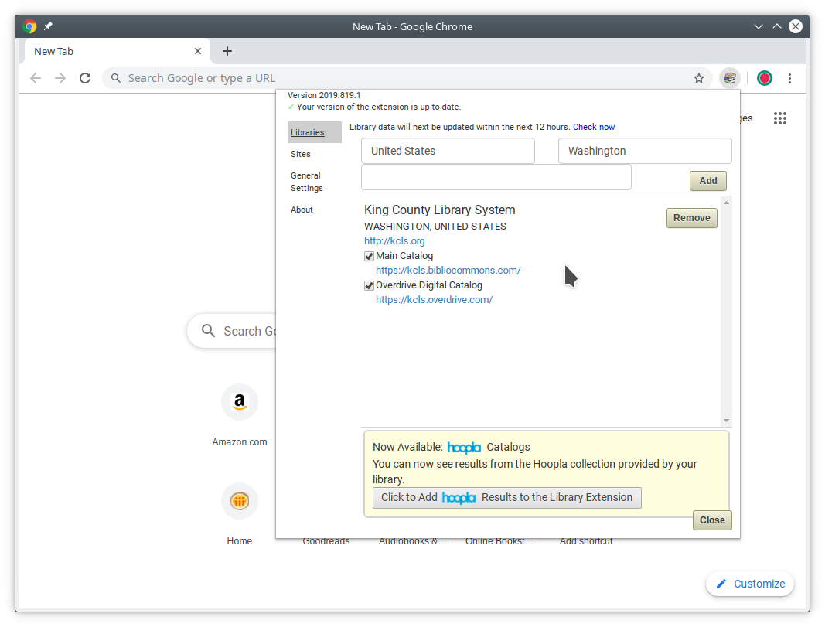825x627 pixels.
Task: Click the Customize button
Action: tap(750, 584)
